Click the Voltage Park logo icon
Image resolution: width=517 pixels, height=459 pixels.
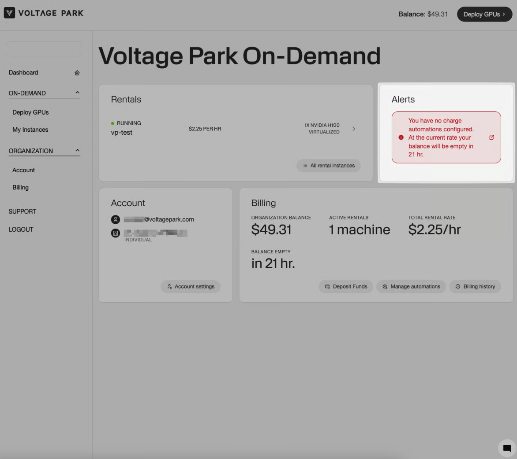tap(9, 13)
